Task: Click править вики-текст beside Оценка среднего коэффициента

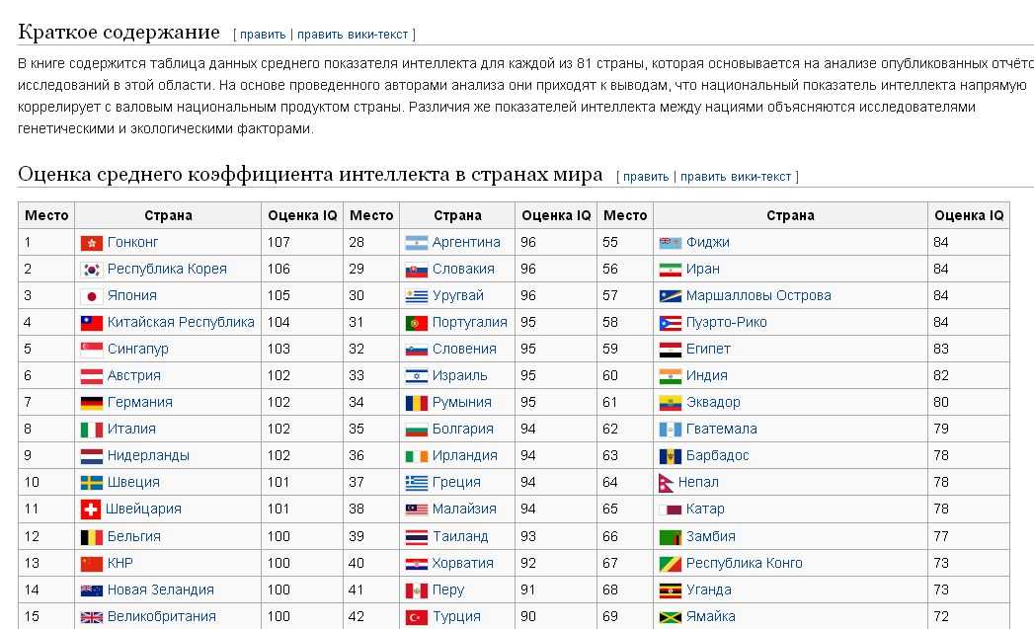Action: (x=736, y=177)
